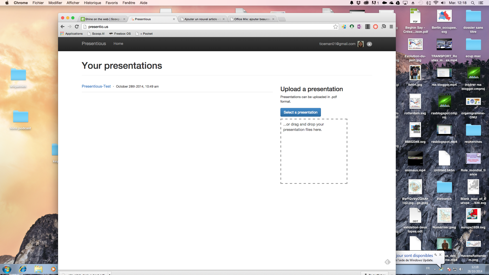Open the Creative Cloud menu bar icon
489x275 pixels.
point(366,3)
